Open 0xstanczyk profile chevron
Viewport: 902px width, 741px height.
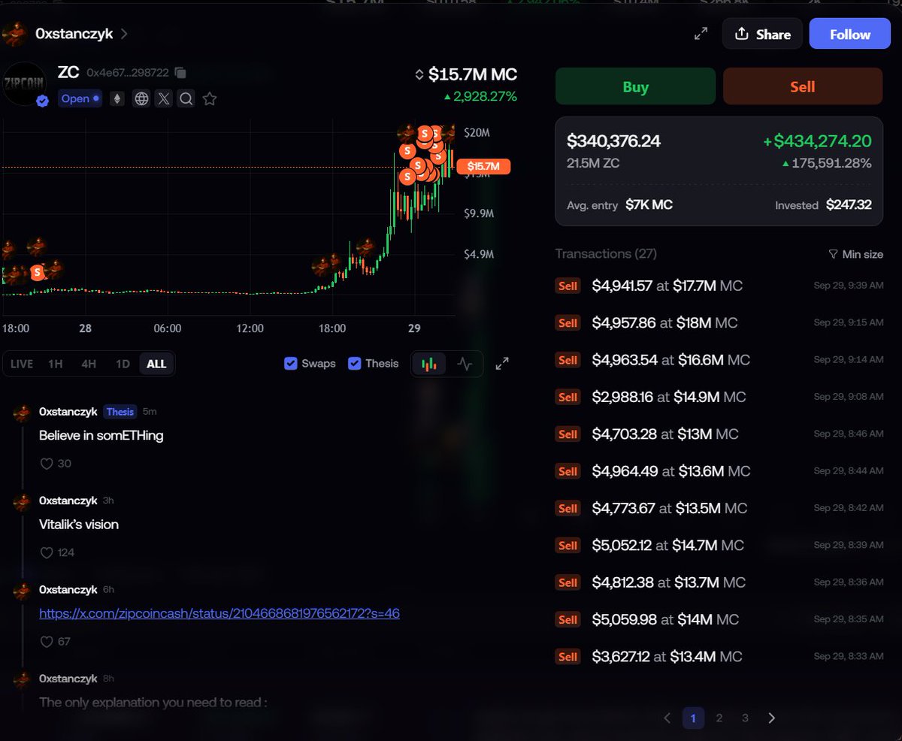click(124, 34)
